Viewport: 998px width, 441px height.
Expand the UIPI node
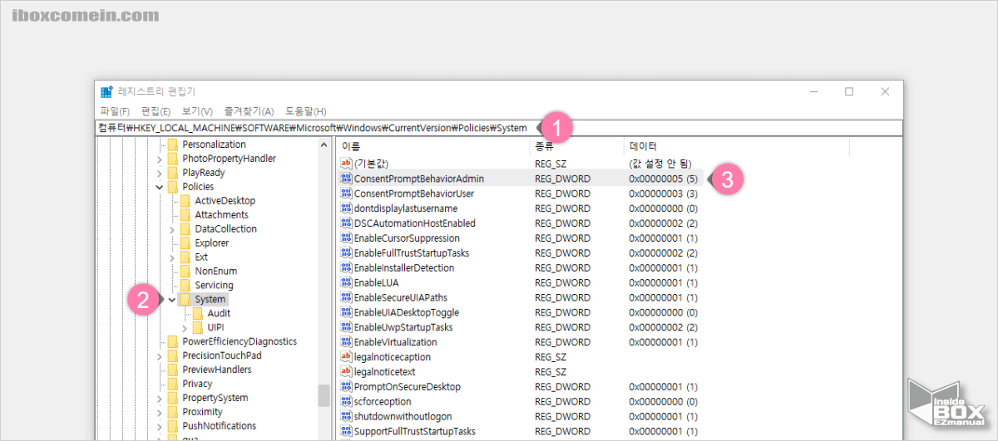coord(185,327)
